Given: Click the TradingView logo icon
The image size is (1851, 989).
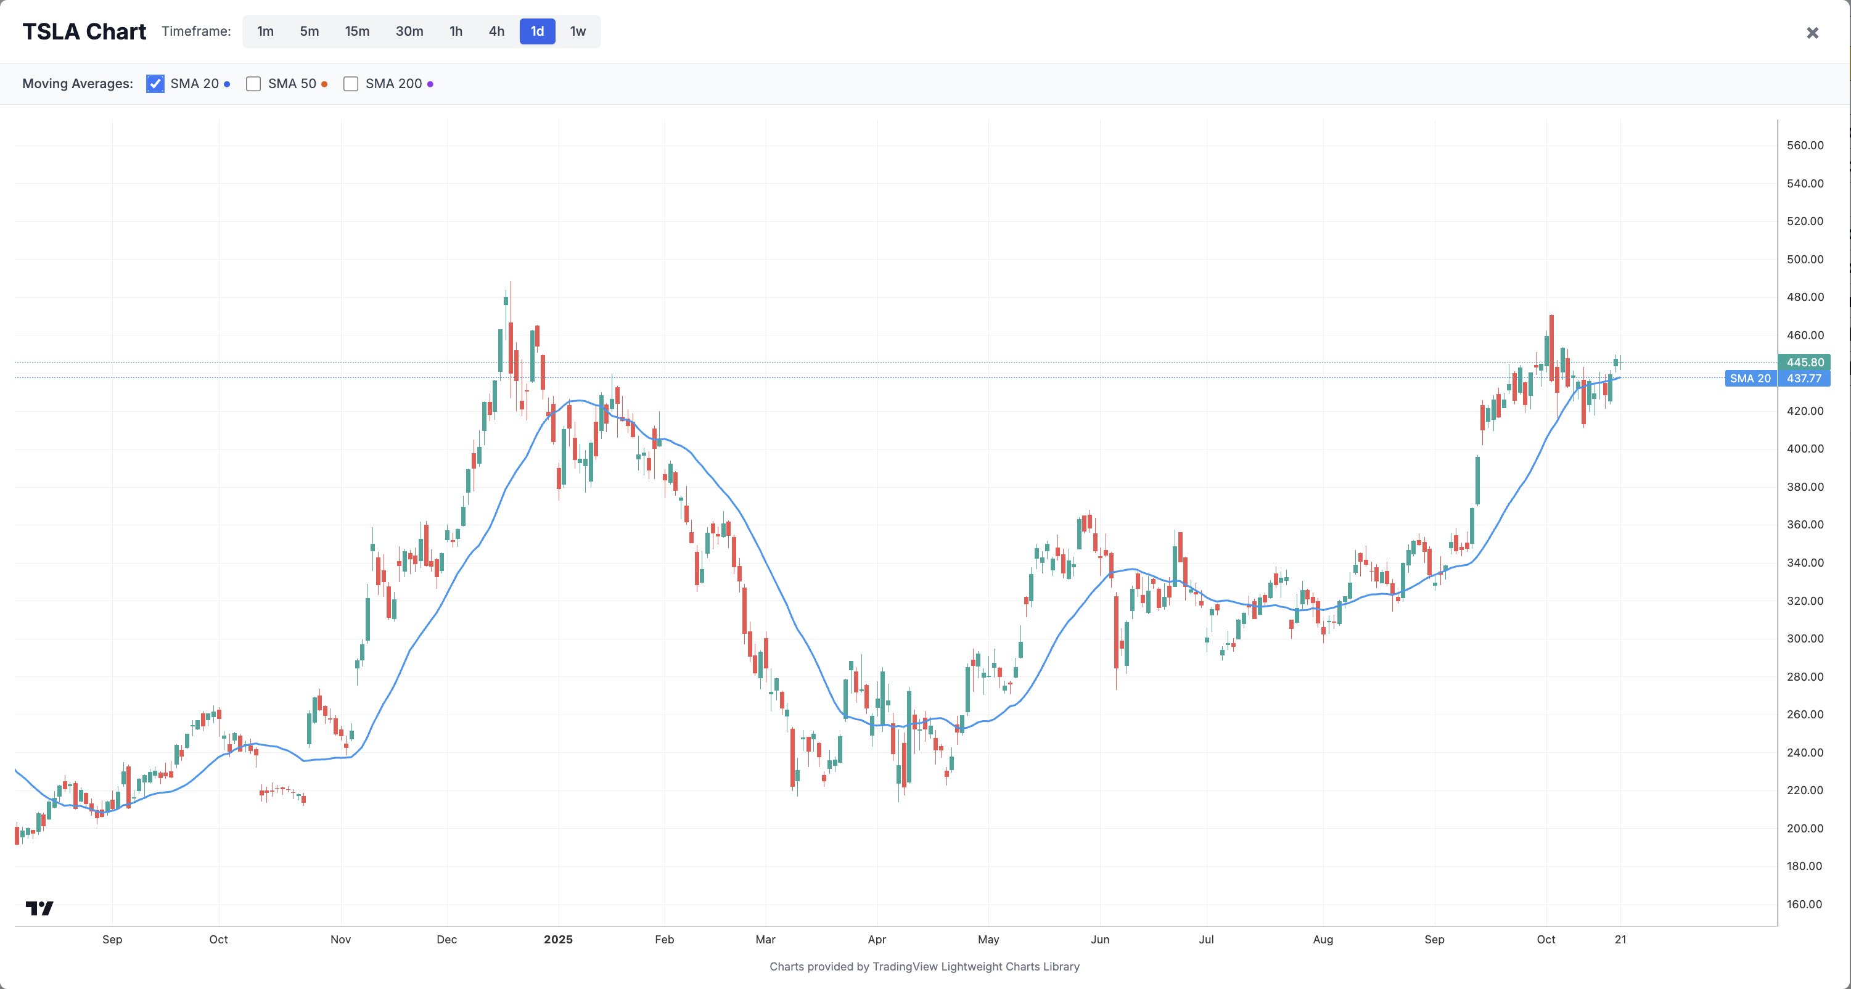Looking at the screenshot, I should (x=39, y=908).
